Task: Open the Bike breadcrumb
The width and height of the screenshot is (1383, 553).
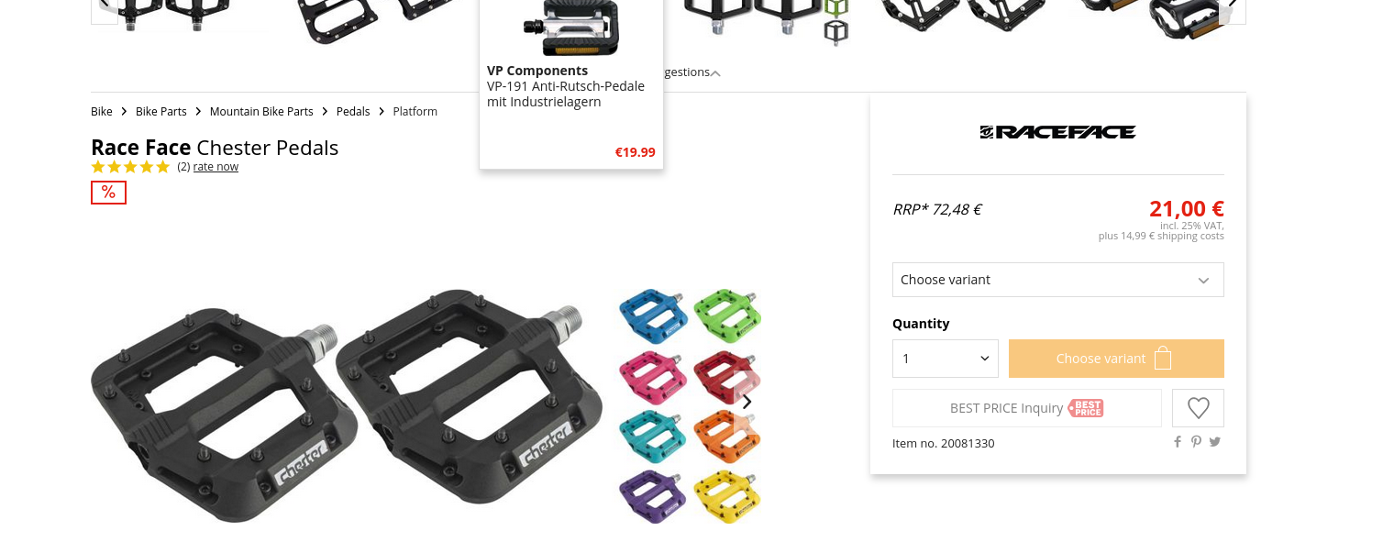Action: coord(102,112)
